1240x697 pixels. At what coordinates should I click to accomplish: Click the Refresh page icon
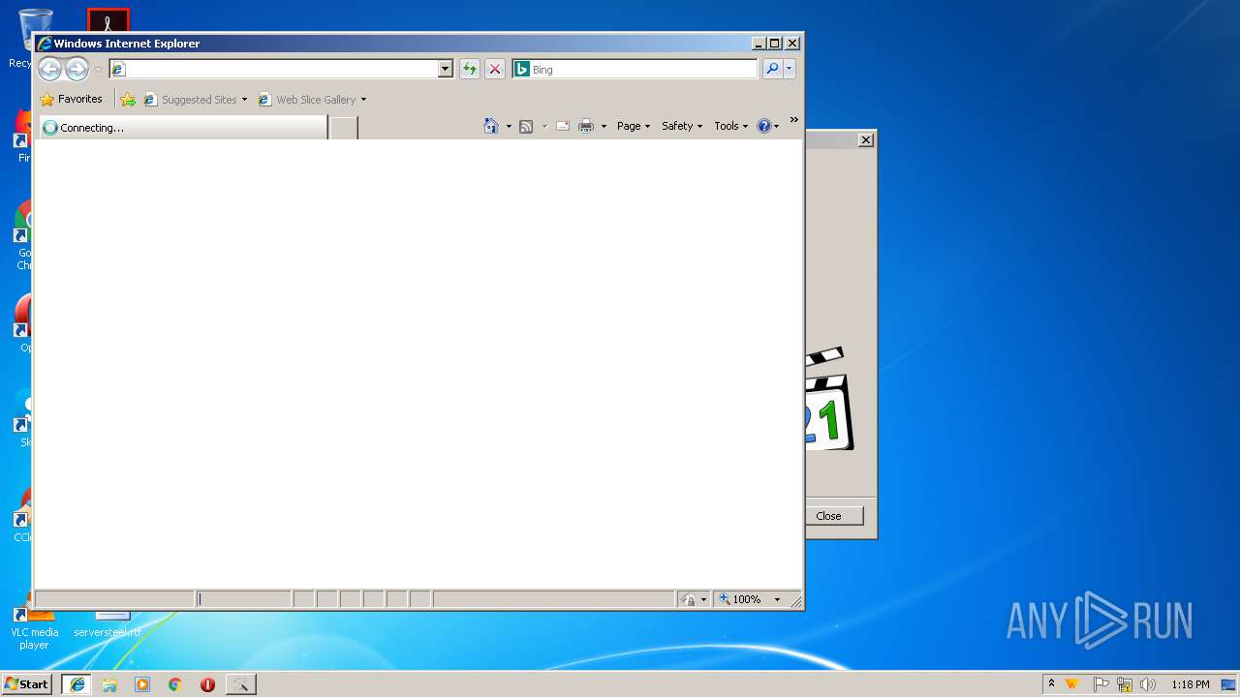click(470, 69)
